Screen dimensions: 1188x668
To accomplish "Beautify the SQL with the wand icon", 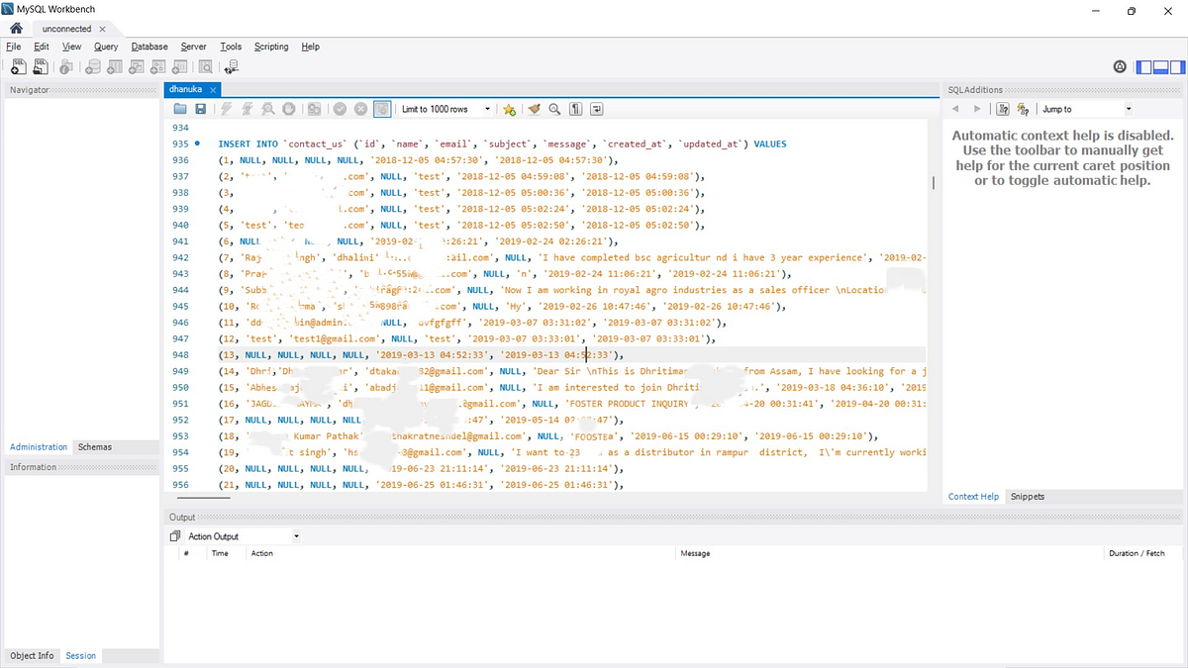I will point(533,109).
